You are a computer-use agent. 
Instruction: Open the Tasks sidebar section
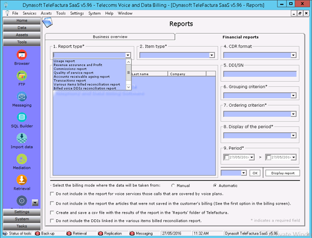point(22,226)
